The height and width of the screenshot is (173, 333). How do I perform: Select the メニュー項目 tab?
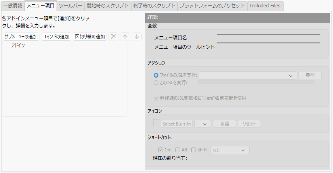click(x=40, y=6)
